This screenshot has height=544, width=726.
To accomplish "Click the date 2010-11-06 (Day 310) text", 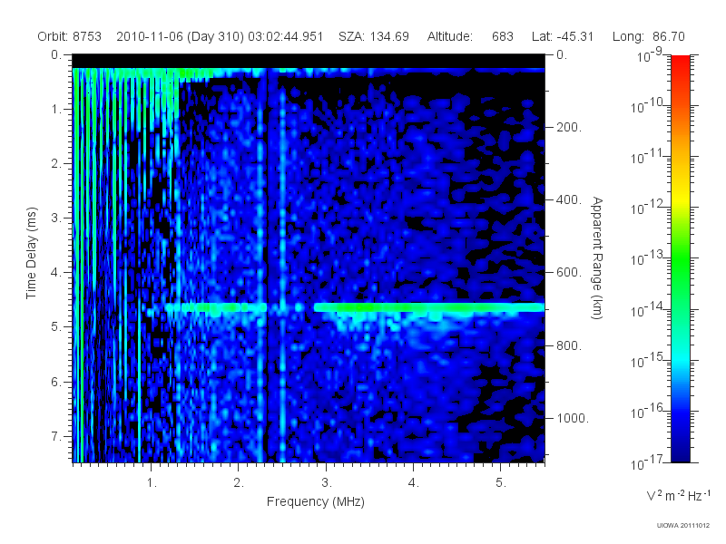I will 181,36.
